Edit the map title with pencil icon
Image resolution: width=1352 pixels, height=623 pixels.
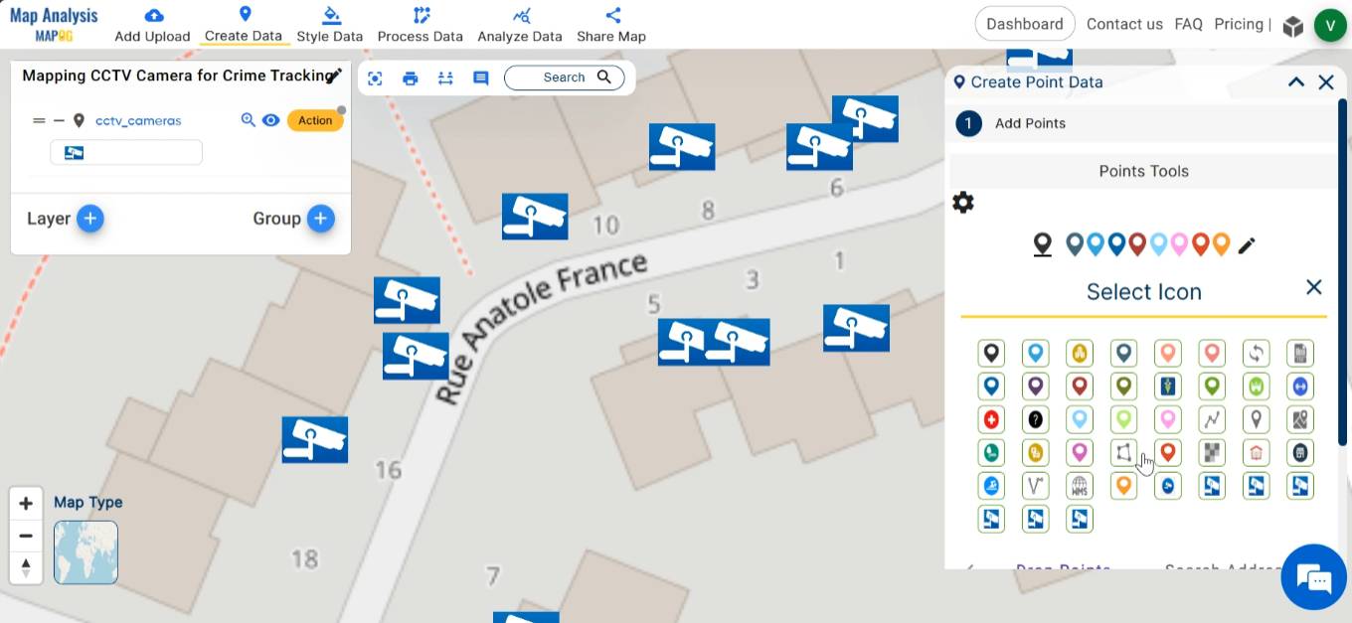335,76
